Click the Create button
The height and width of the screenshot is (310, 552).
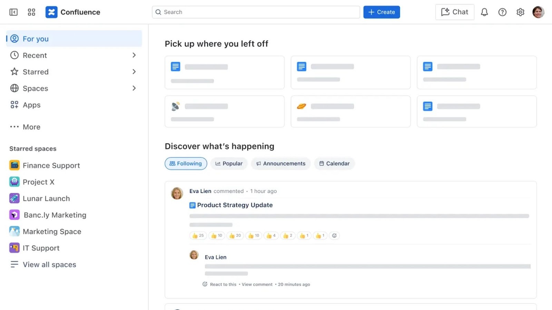coord(381,12)
